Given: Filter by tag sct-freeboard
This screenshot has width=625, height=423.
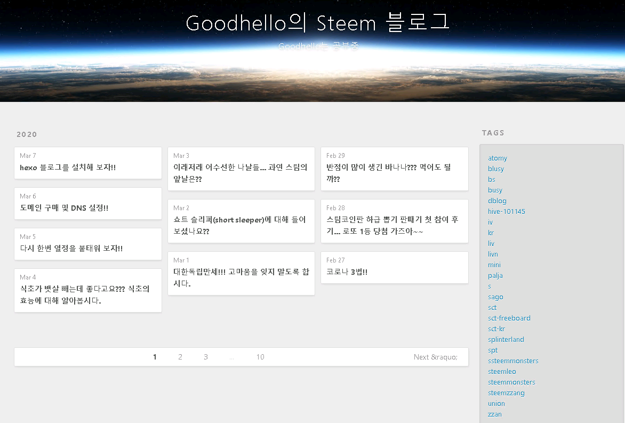Looking at the screenshot, I should tap(509, 318).
